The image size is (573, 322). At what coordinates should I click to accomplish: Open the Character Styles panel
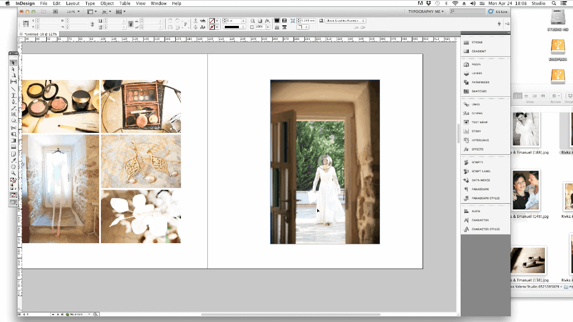[485, 229]
